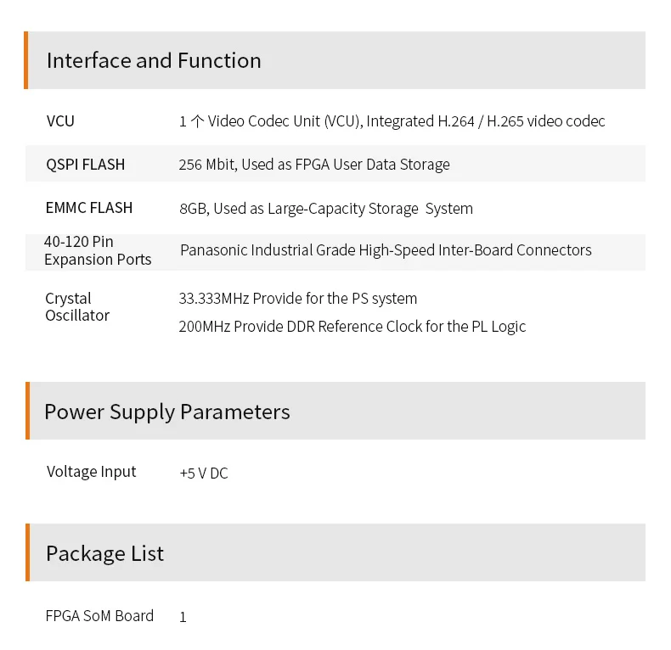
Task: Select the FPGA SoM Board label
Action: click(x=99, y=616)
